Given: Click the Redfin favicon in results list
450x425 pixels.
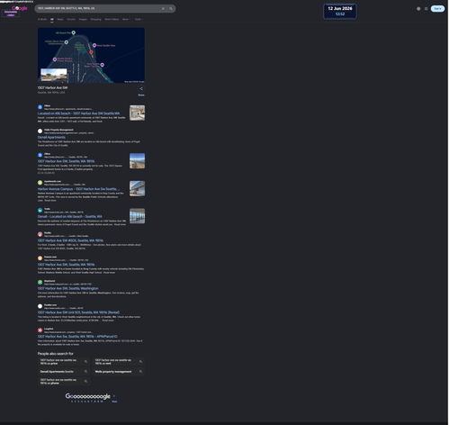Looking at the screenshot, I should 40,234.
